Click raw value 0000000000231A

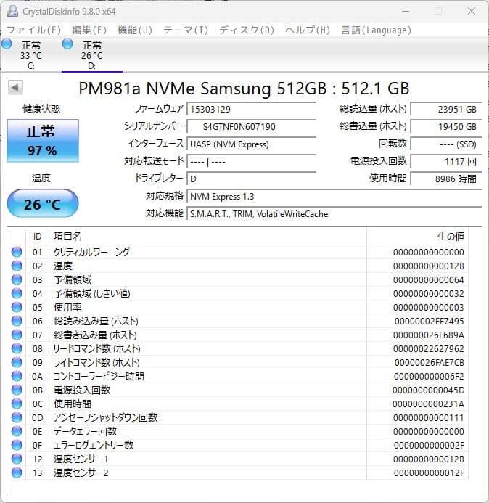point(428,404)
